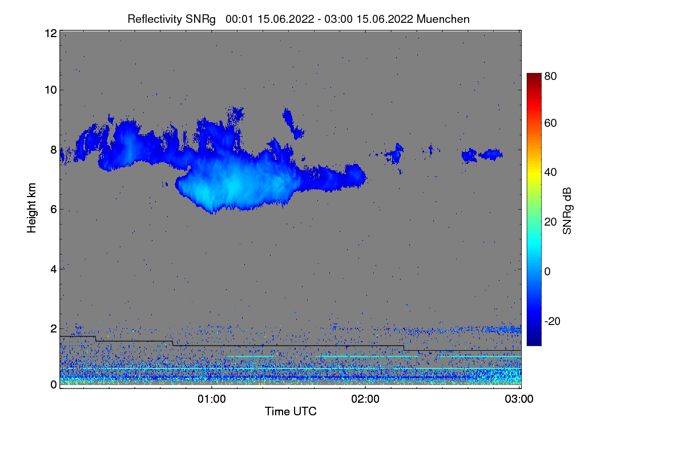Screen dimensions: 685x457
Task: Click the 'Muenchen' station name in title
Action: point(443,19)
